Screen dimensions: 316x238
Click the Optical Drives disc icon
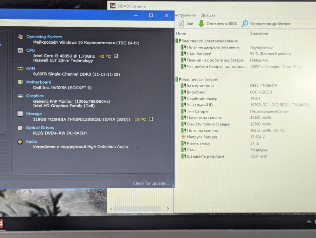(x=20, y=128)
